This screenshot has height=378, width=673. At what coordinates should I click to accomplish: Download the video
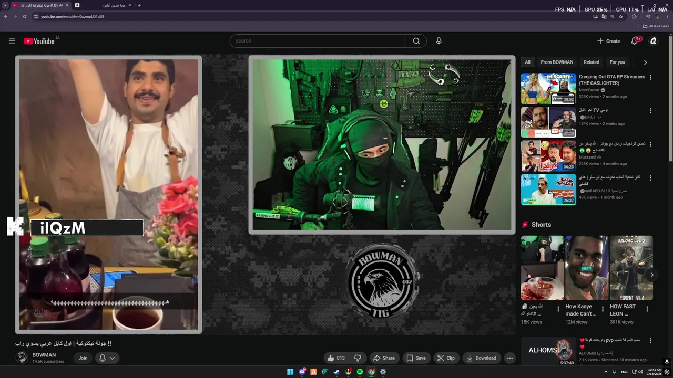(481, 358)
